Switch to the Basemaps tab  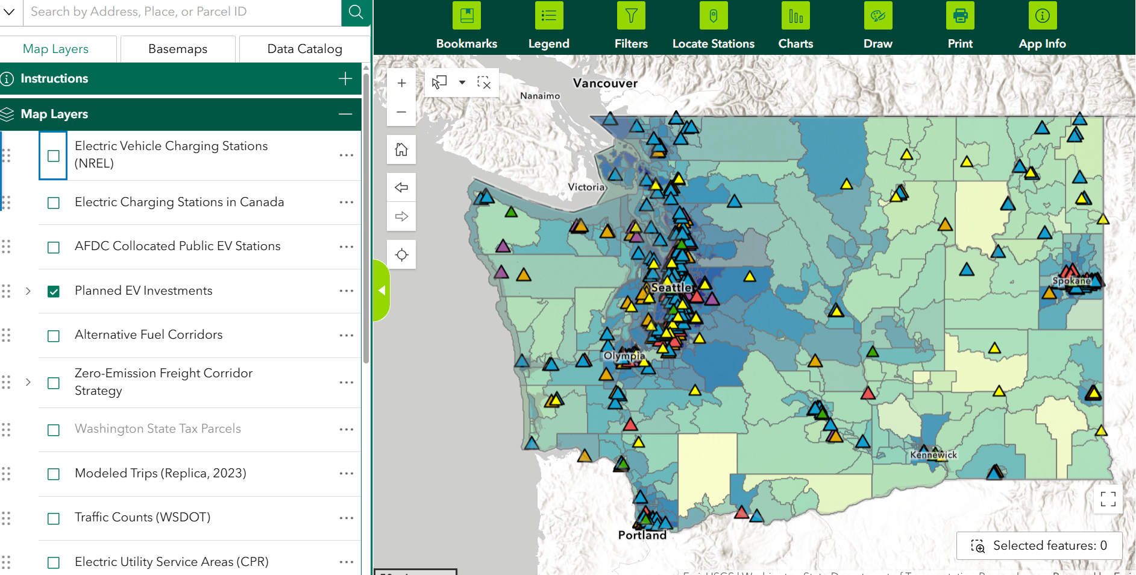tap(178, 49)
